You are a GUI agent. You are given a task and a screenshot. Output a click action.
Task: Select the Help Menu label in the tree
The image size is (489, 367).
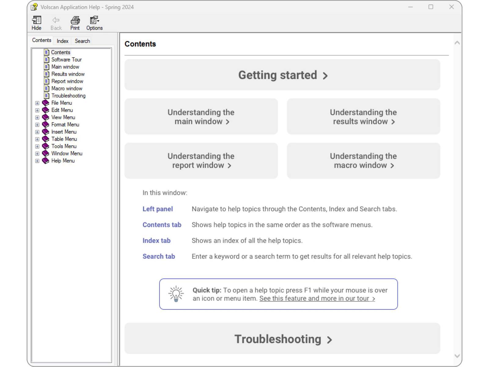tap(63, 161)
